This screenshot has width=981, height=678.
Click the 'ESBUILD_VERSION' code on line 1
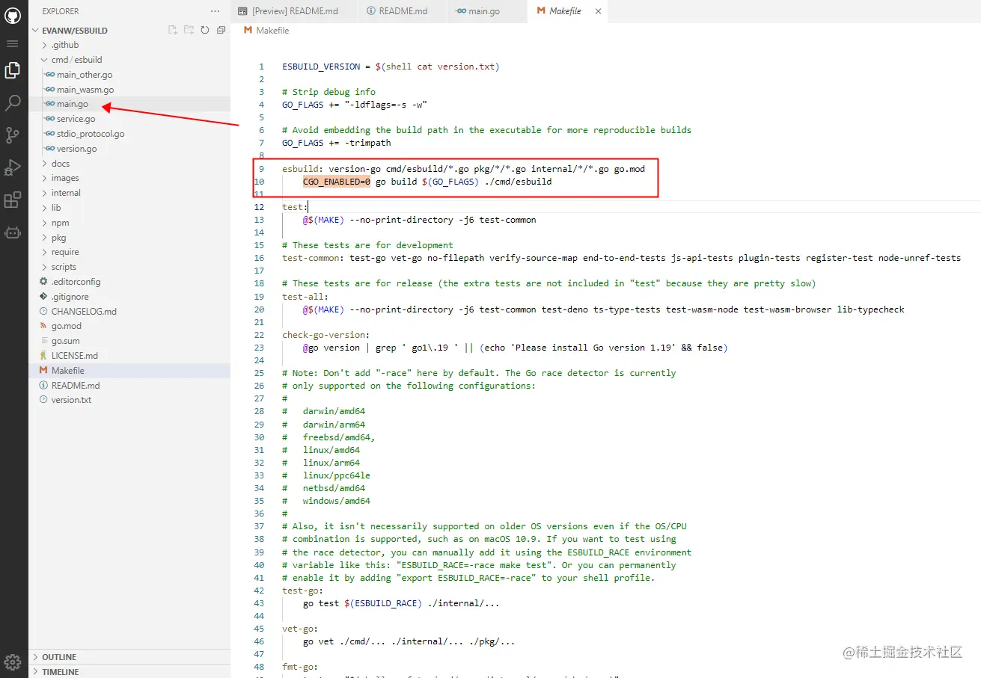coord(321,67)
